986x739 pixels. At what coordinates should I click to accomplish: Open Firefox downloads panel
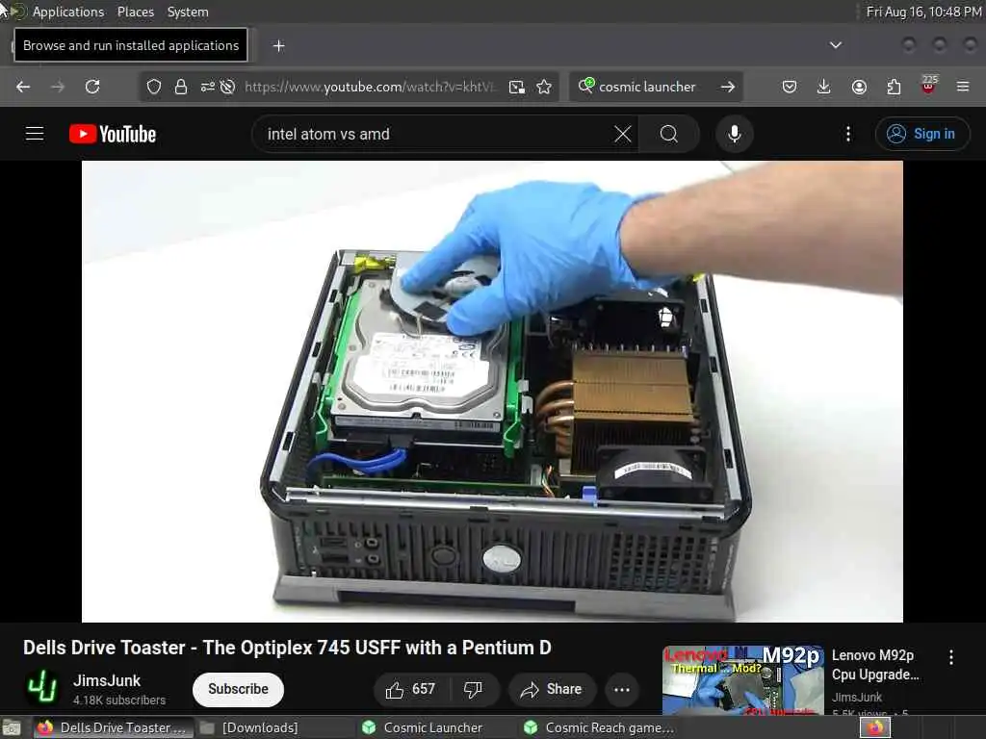point(824,87)
